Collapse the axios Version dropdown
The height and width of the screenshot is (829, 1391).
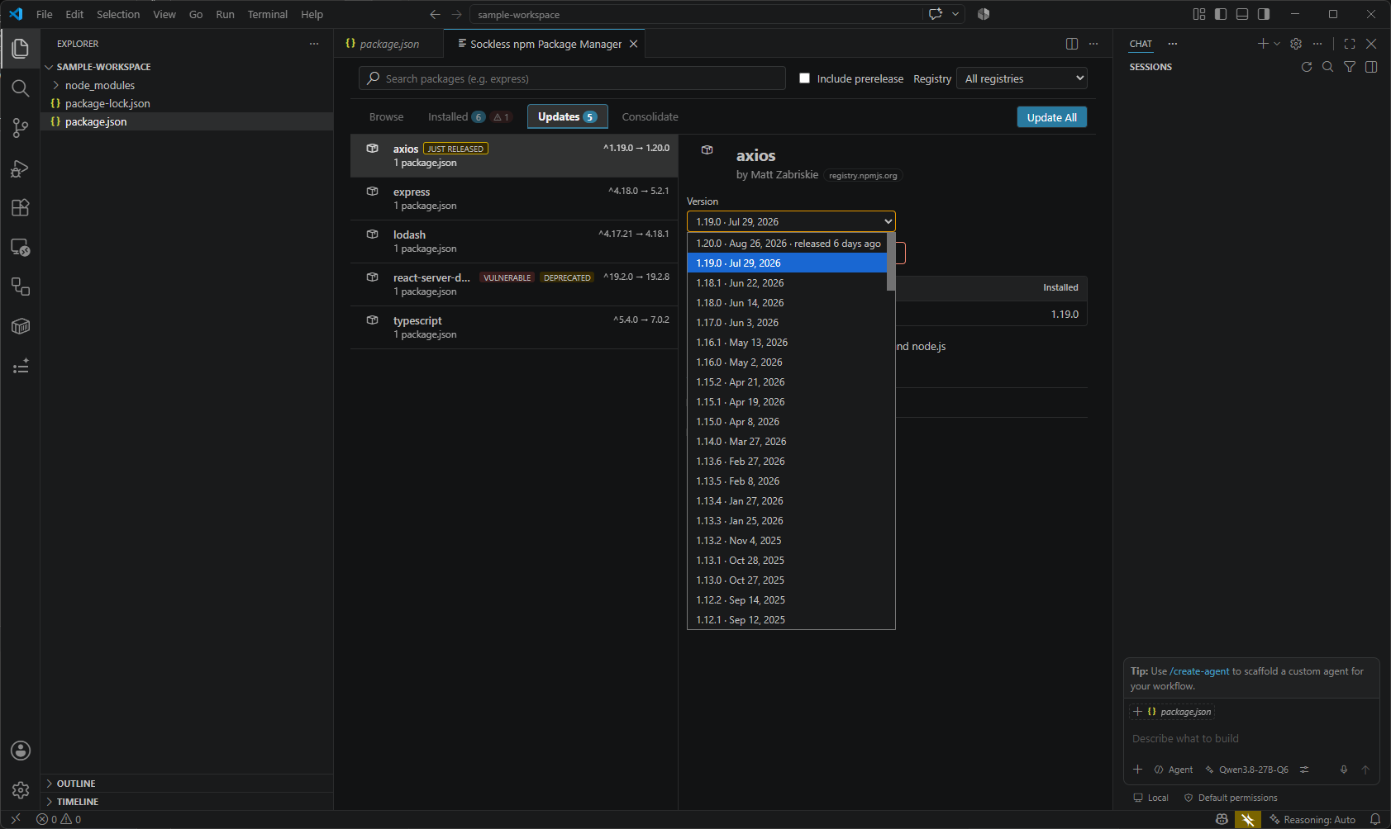click(x=791, y=221)
